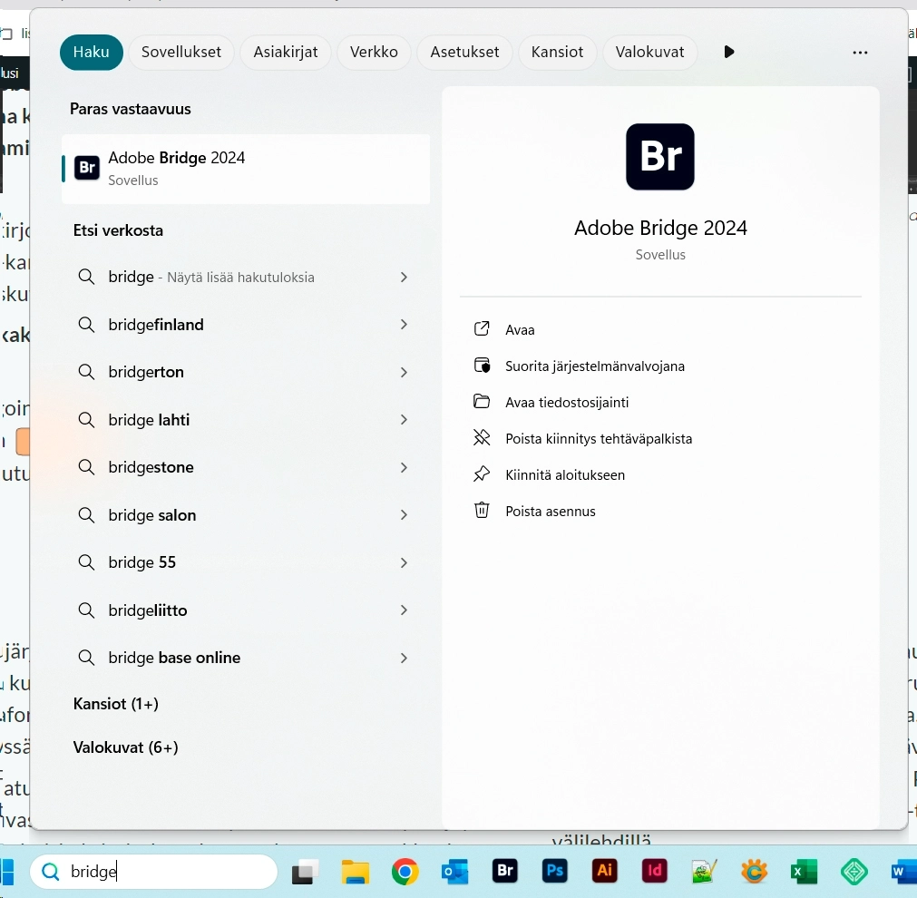917x898 pixels.
Task: Expand the 'bridgestone' suggestion chevron
Action: [x=404, y=468]
